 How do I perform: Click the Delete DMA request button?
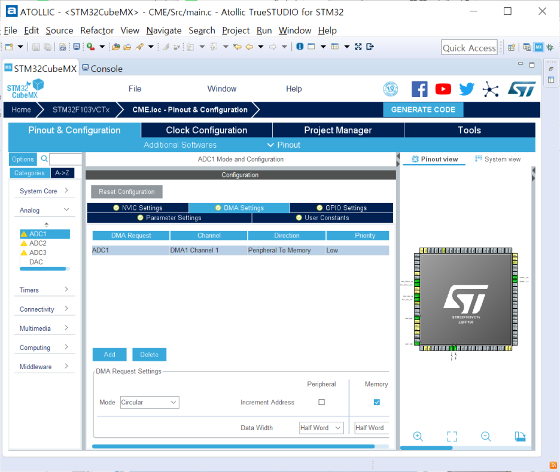point(150,355)
